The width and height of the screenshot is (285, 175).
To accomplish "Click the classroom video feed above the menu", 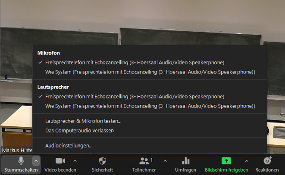I will pyautogui.click(x=142, y=22).
